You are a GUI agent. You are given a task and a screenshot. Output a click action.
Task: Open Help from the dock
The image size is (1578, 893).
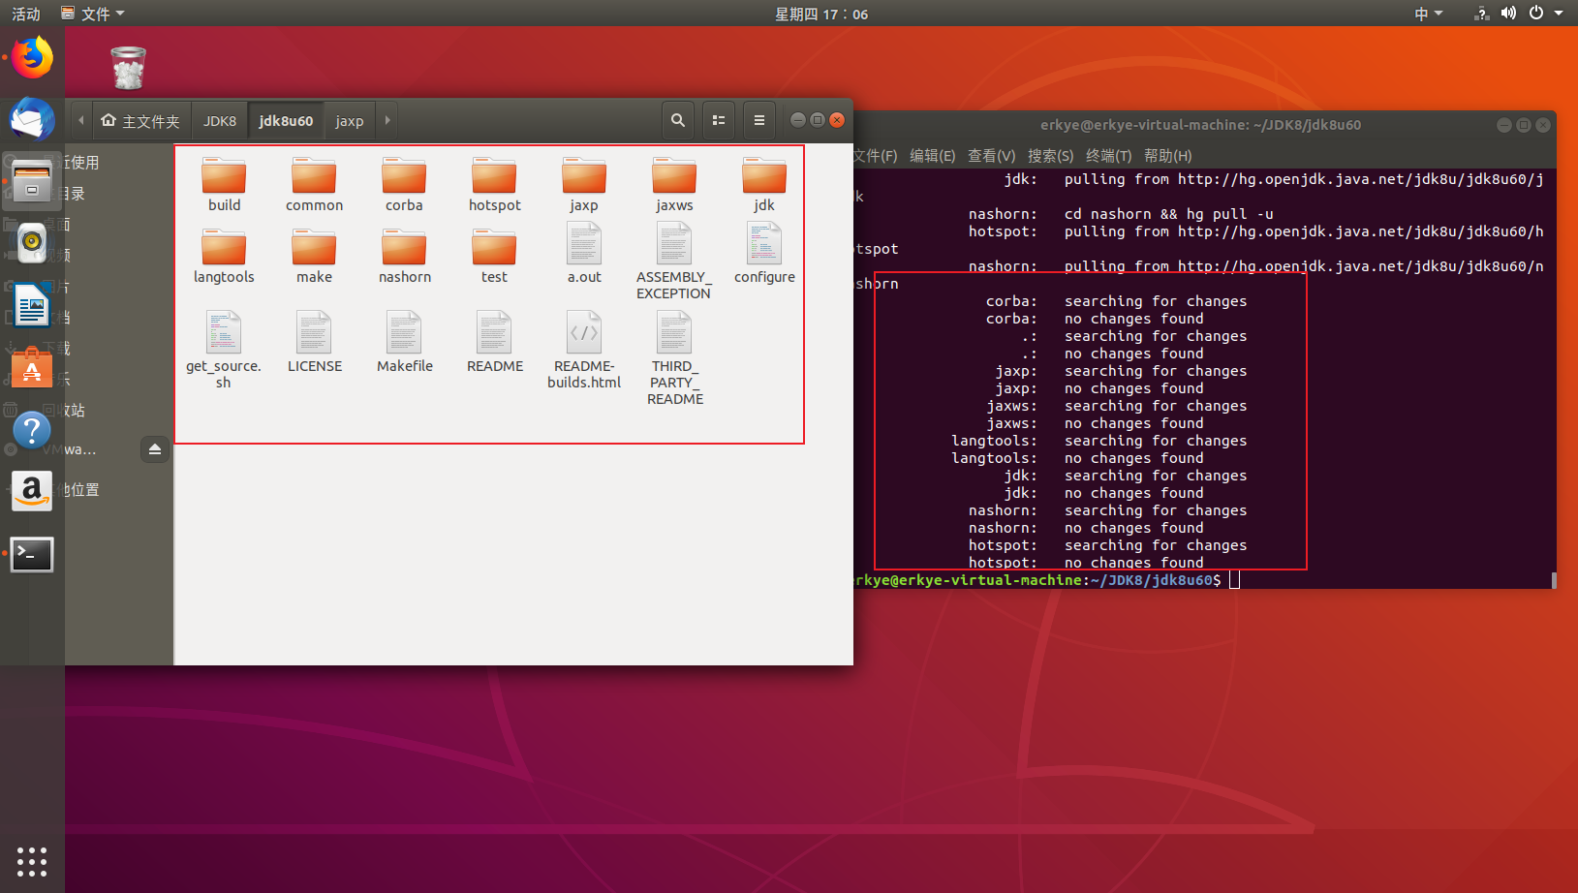coord(32,430)
